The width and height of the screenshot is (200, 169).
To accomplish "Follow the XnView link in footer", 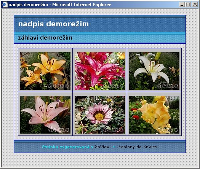I will point(102,147).
